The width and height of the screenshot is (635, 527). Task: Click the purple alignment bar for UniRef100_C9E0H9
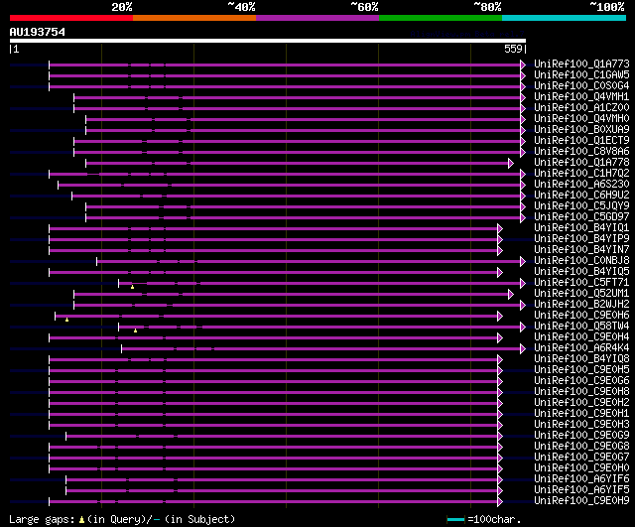coord(274,502)
